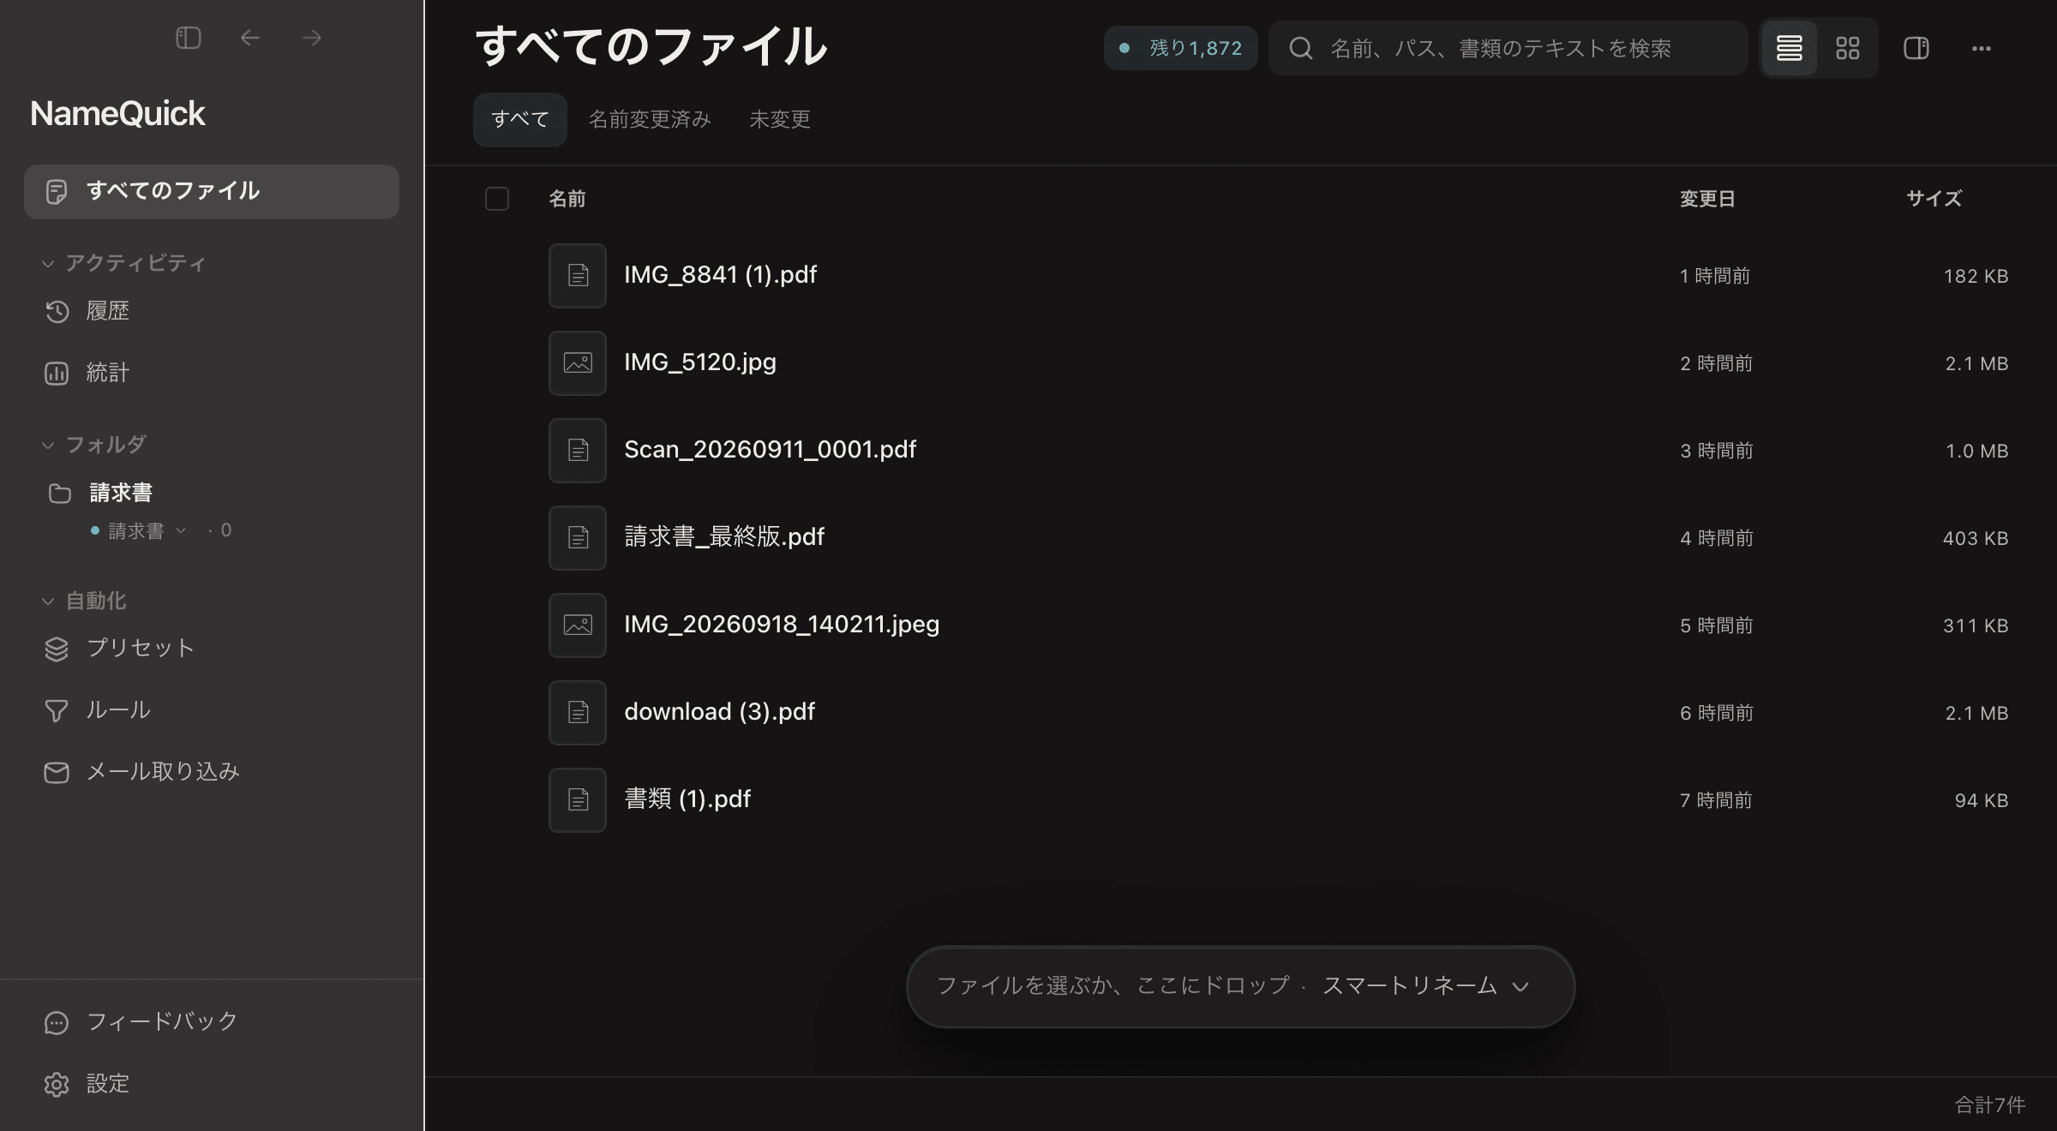Sort by the 名前 column header
Screen dimensions: 2057x1131
[567, 199]
